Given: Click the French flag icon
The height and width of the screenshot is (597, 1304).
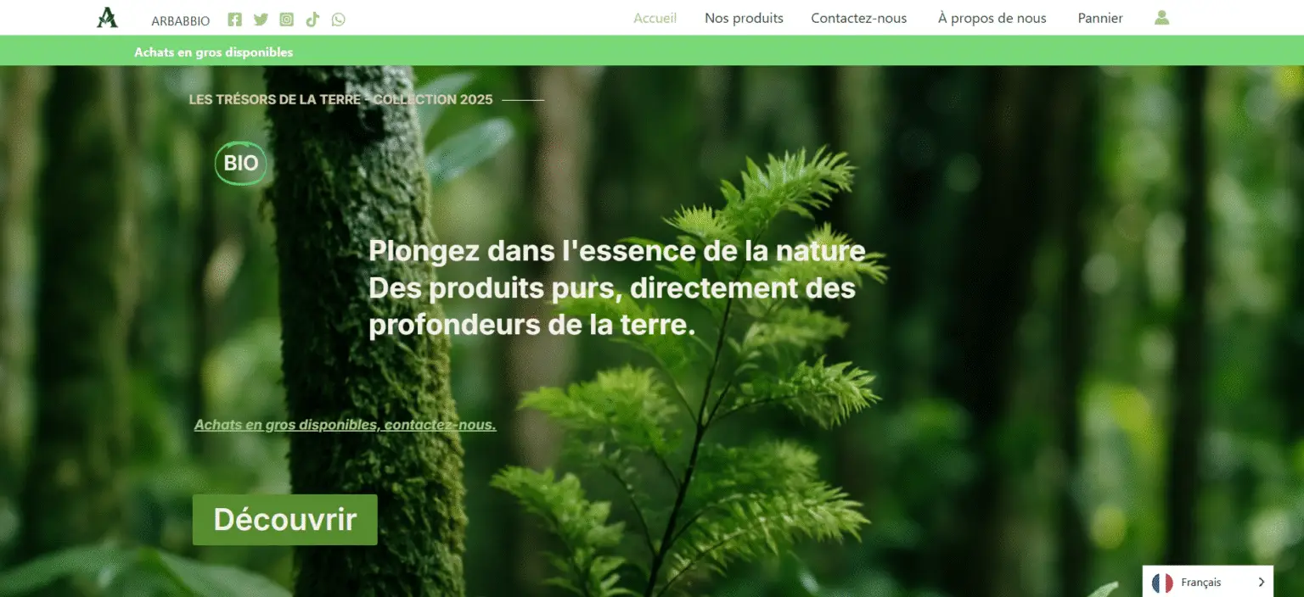Looking at the screenshot, I should [x=1162, y=583].
